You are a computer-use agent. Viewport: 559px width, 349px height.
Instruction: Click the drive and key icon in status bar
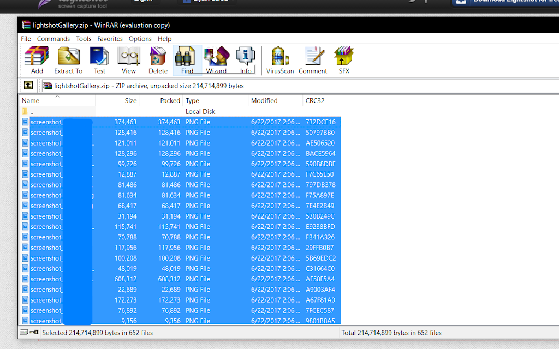(29, 332)
